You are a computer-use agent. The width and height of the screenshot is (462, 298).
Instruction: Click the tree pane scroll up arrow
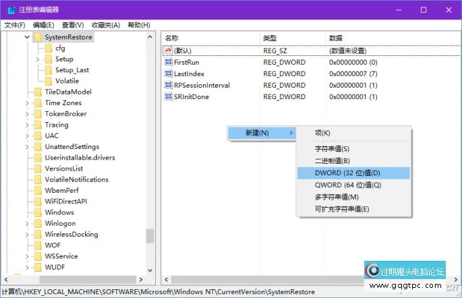pos(150,37)
